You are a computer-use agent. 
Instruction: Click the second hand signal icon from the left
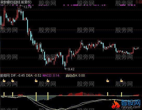point(13,80)
